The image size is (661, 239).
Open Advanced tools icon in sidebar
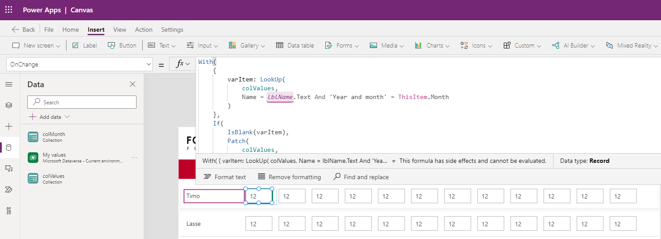tap(9, 210)
